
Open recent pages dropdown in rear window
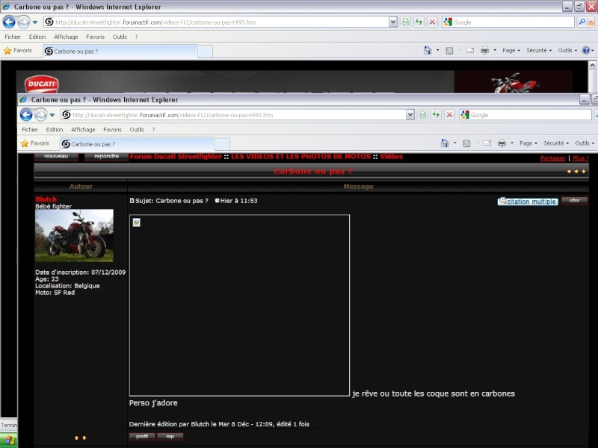35,22
